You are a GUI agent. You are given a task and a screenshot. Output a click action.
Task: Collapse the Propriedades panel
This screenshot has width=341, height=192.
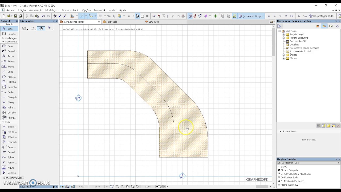[x=280, y=131]
